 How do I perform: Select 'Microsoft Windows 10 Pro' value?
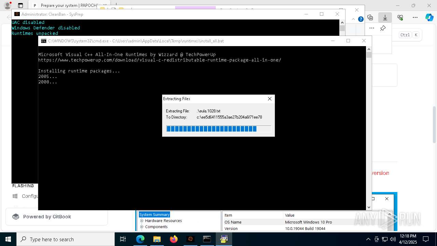click(308, 222)
